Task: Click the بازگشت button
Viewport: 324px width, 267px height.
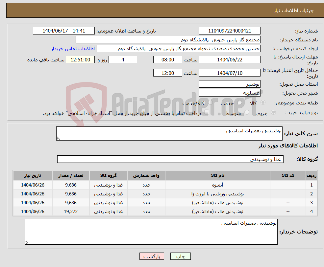Action: point(152,256)
